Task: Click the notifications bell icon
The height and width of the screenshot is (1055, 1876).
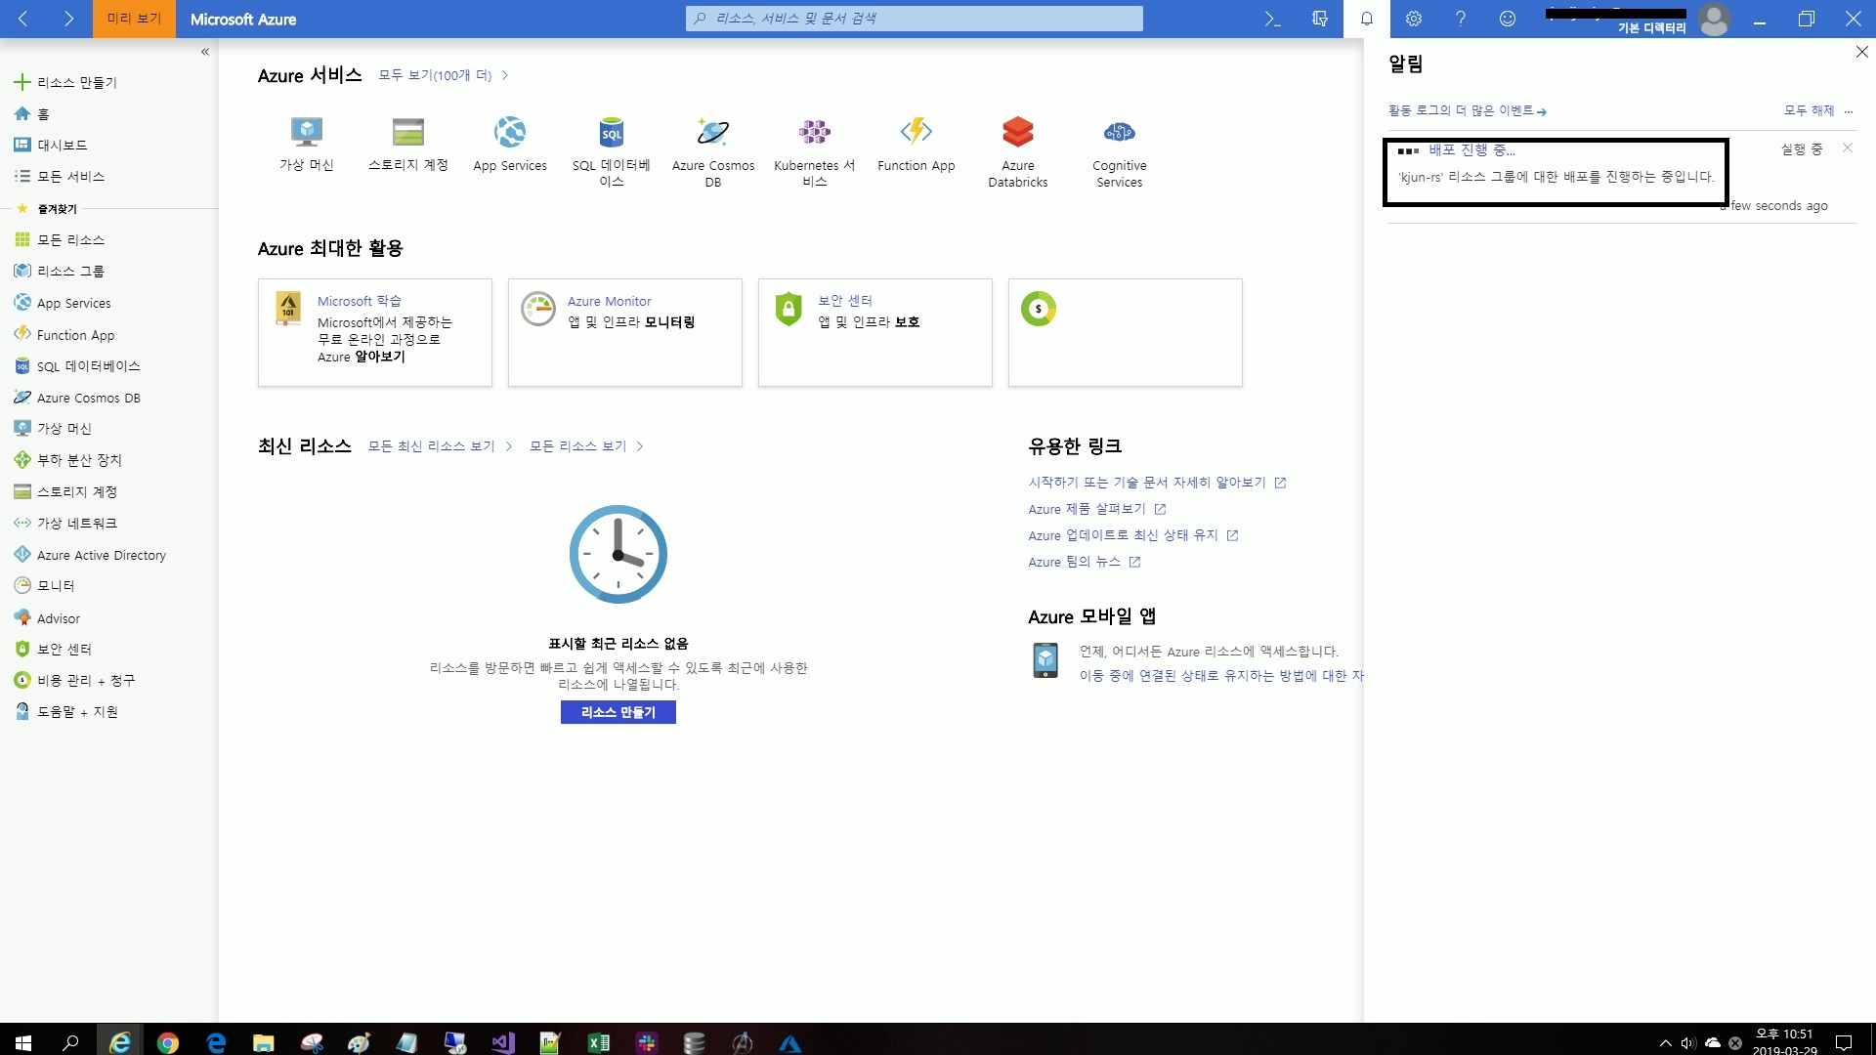Action: [1367, 19]
